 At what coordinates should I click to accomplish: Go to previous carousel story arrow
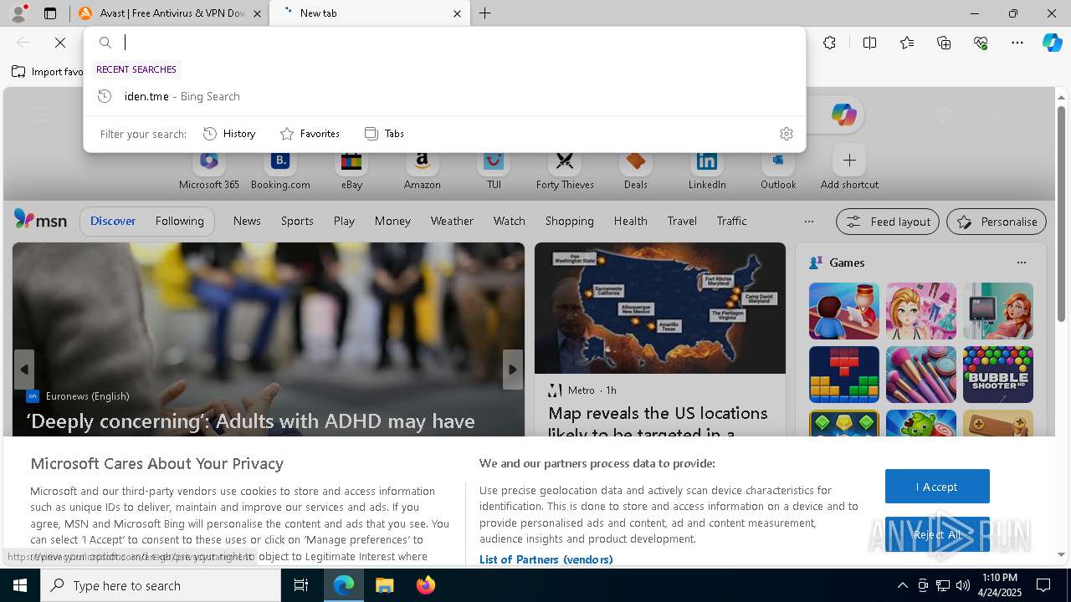[x=24, y=370]
